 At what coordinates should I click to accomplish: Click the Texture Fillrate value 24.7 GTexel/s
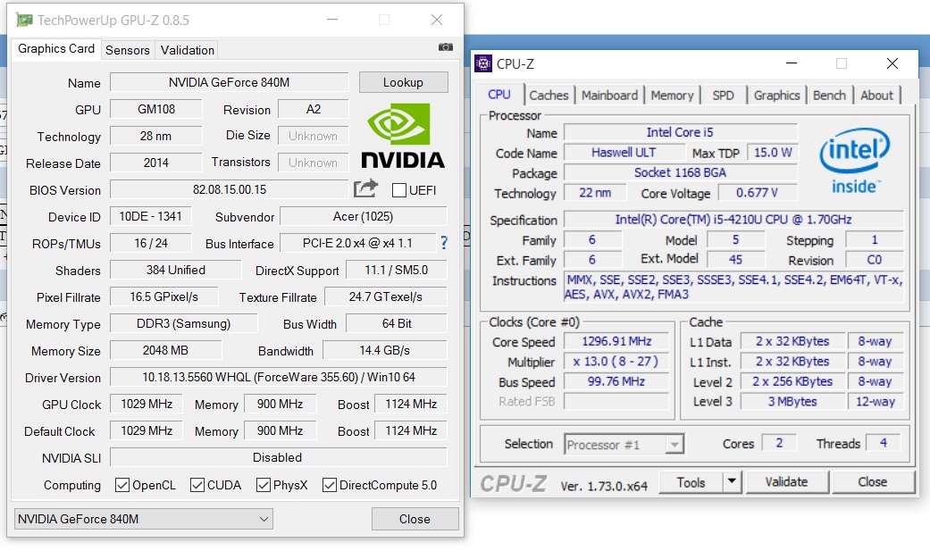pos(386,296)
